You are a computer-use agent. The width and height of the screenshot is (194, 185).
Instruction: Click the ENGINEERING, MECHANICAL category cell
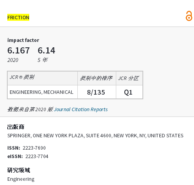point(42,92)
